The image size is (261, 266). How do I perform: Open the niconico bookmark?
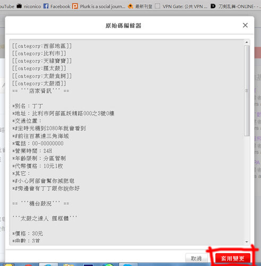[x=29, y=6]
